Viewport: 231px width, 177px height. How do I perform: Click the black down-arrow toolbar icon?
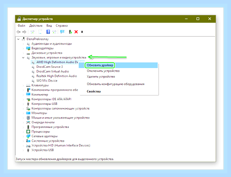[82, 32]
